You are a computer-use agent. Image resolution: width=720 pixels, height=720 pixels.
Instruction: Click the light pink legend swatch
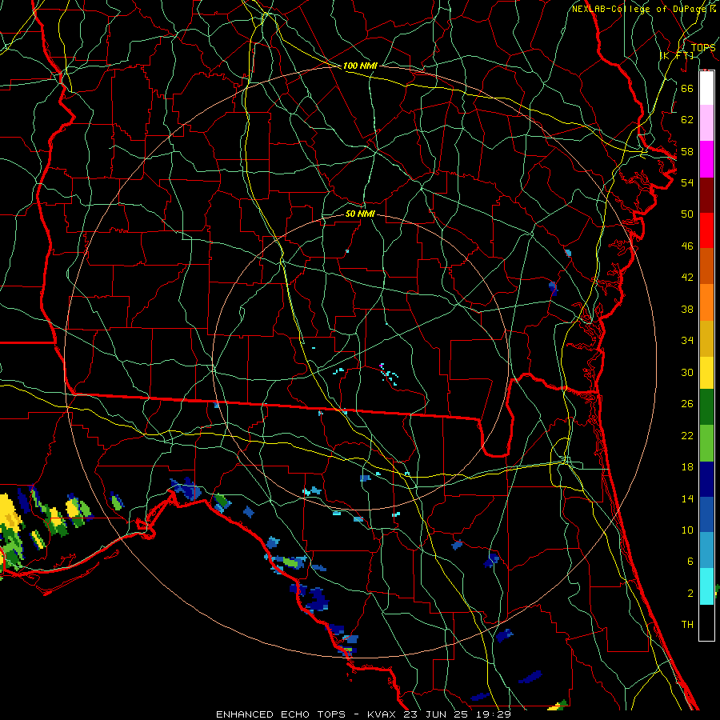[x=706, y=123]
